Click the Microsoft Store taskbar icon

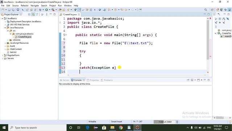click(104, 128)
